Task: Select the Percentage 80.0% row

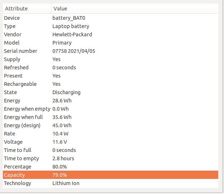Action: [111, 167]
